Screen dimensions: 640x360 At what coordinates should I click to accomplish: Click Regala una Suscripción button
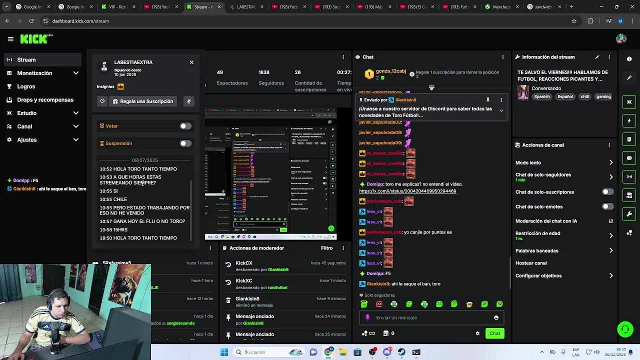point(143,101)
